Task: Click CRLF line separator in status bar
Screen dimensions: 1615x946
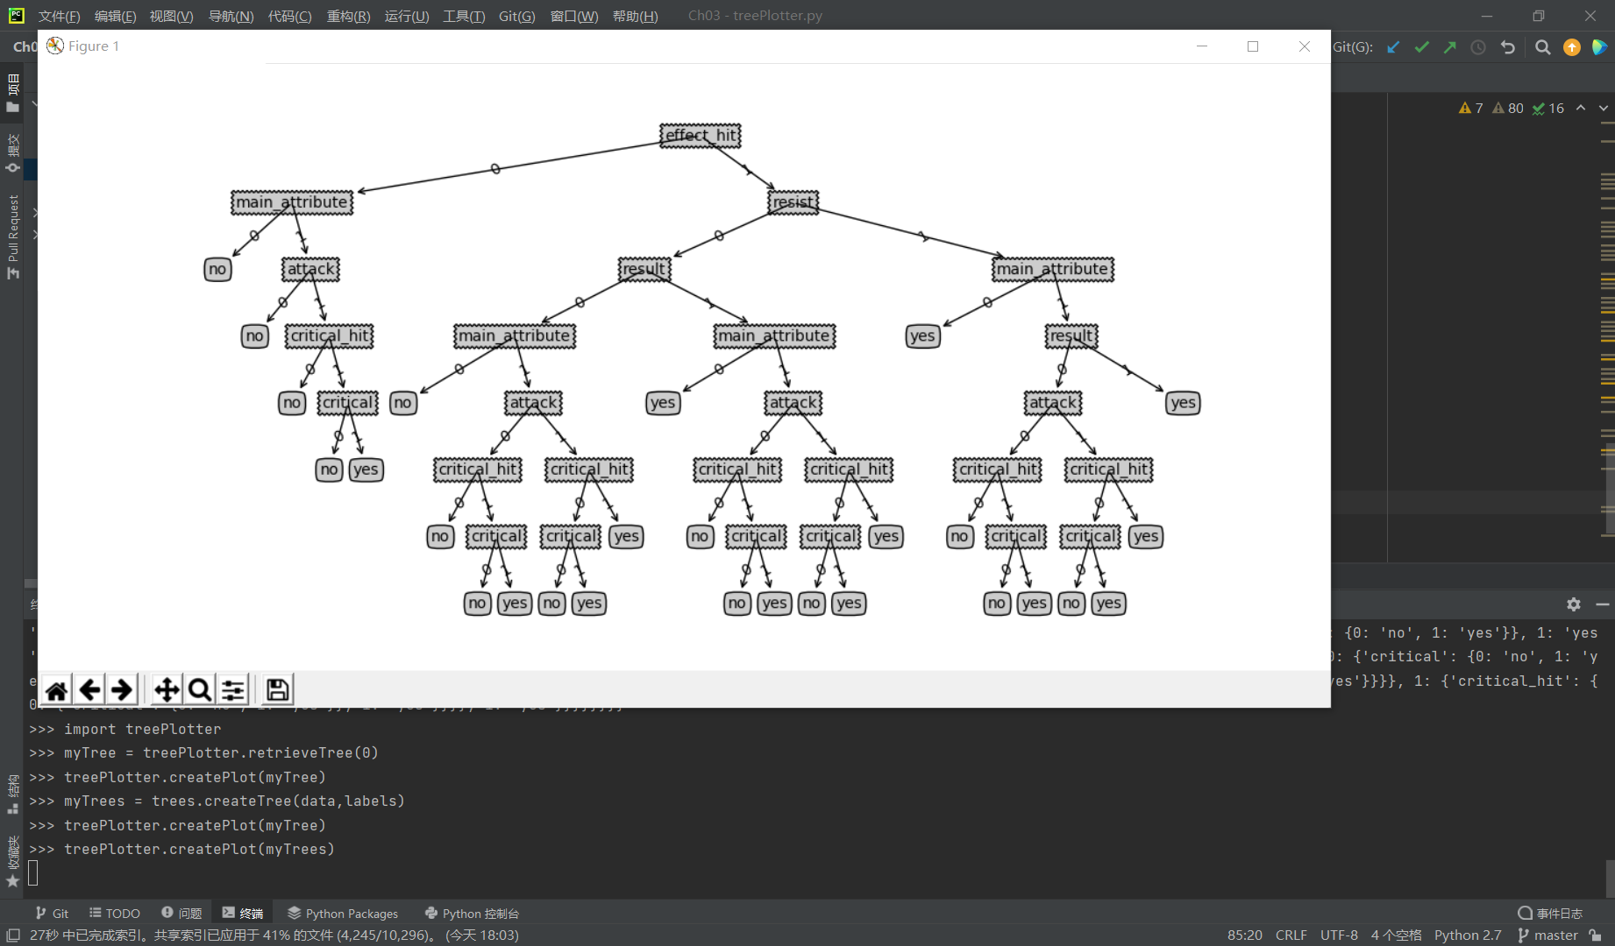Action: coord(1291,935)
